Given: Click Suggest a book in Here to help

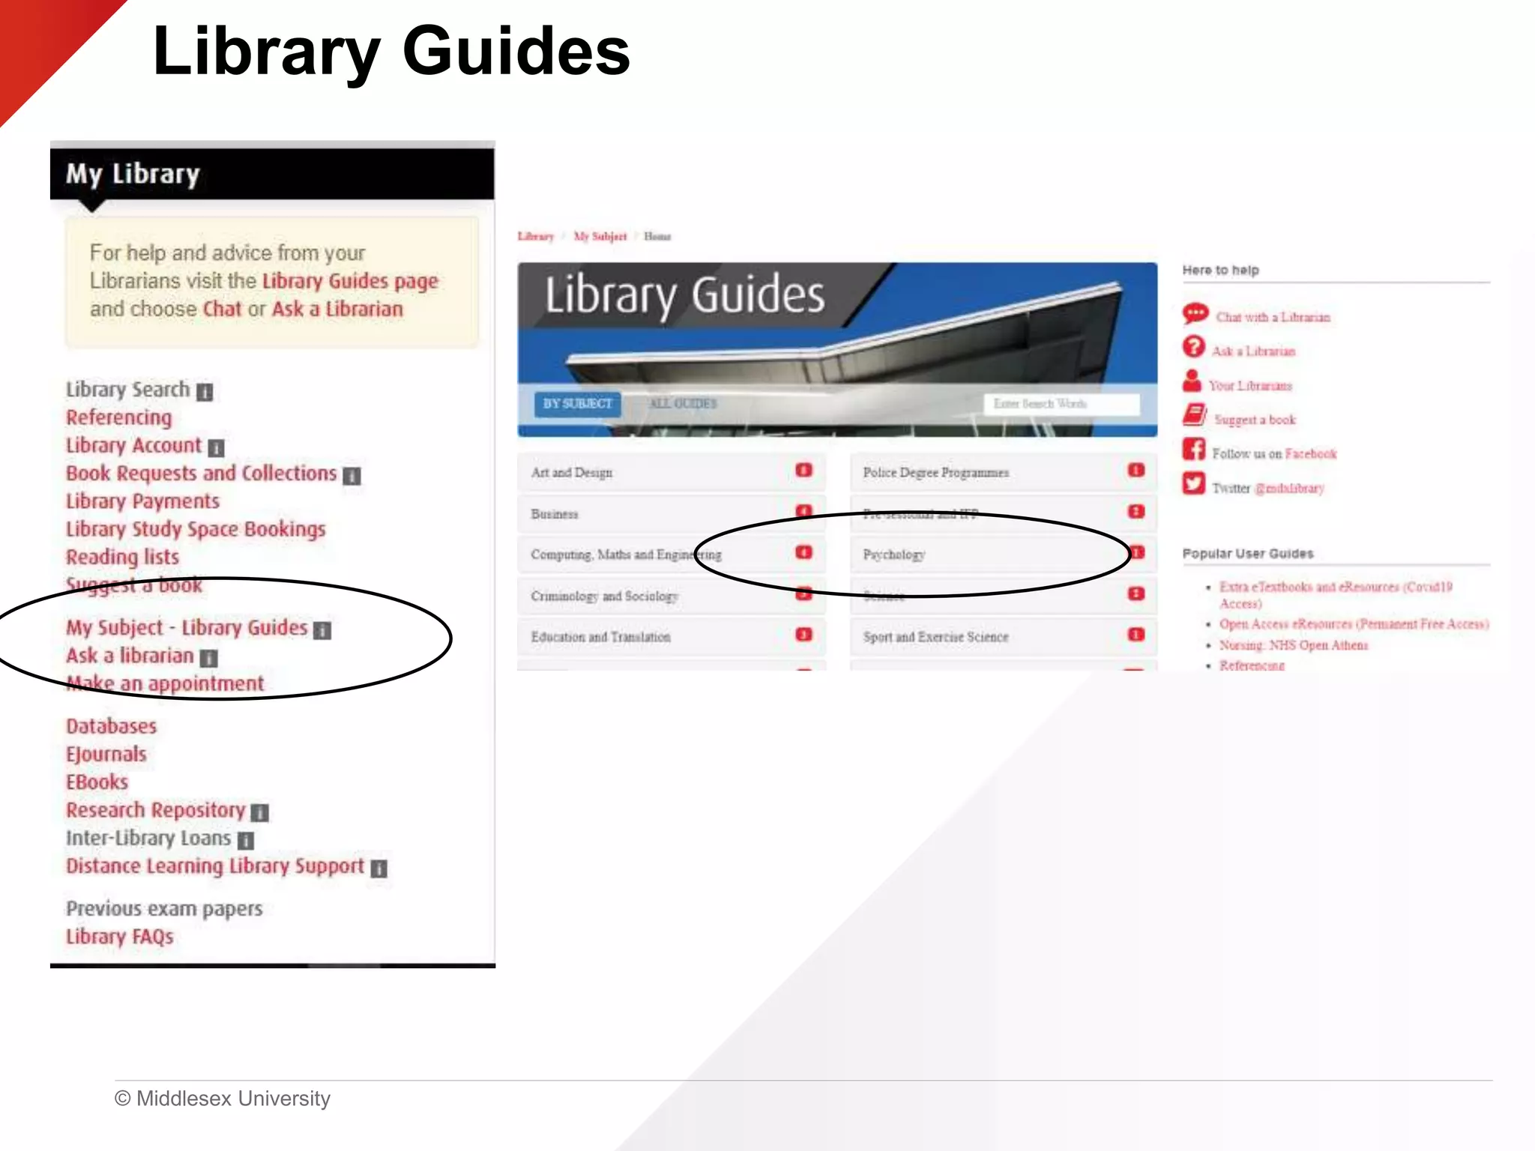Looking at the screenshot, I should [1255, 420].
